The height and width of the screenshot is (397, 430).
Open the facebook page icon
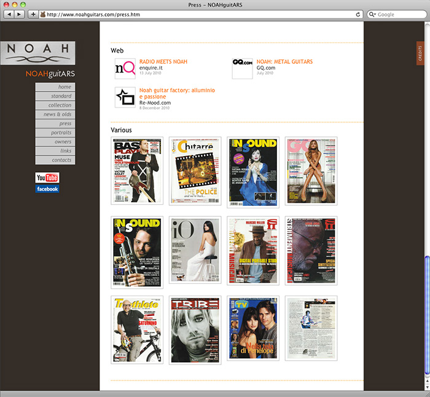(47, 189)
